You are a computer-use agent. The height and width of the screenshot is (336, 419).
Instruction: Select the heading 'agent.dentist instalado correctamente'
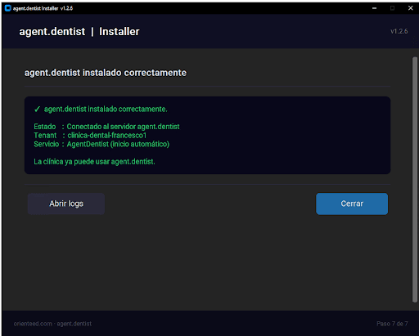(x=106, y=73)
